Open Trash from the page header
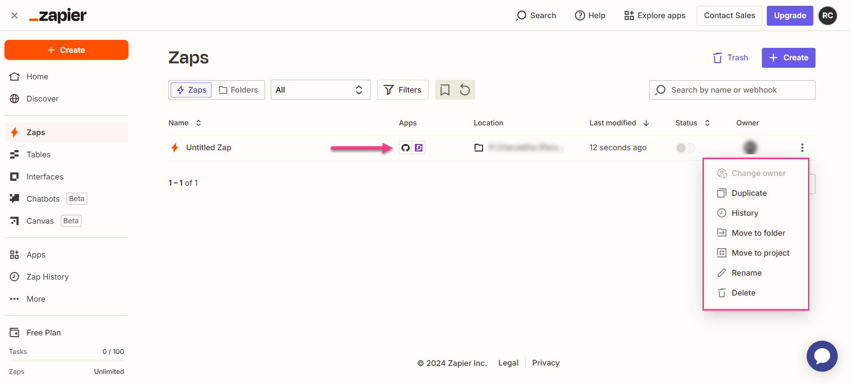Image resolution: width=851 pixels, height=385 pixels. coord(730,58)
